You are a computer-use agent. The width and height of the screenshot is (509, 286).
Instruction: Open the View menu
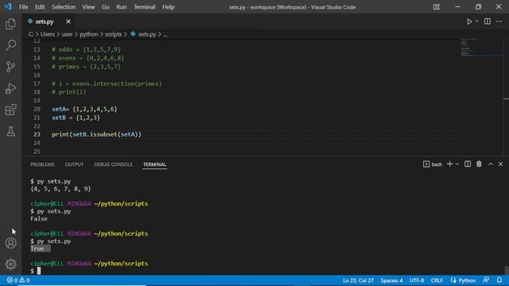88,7
